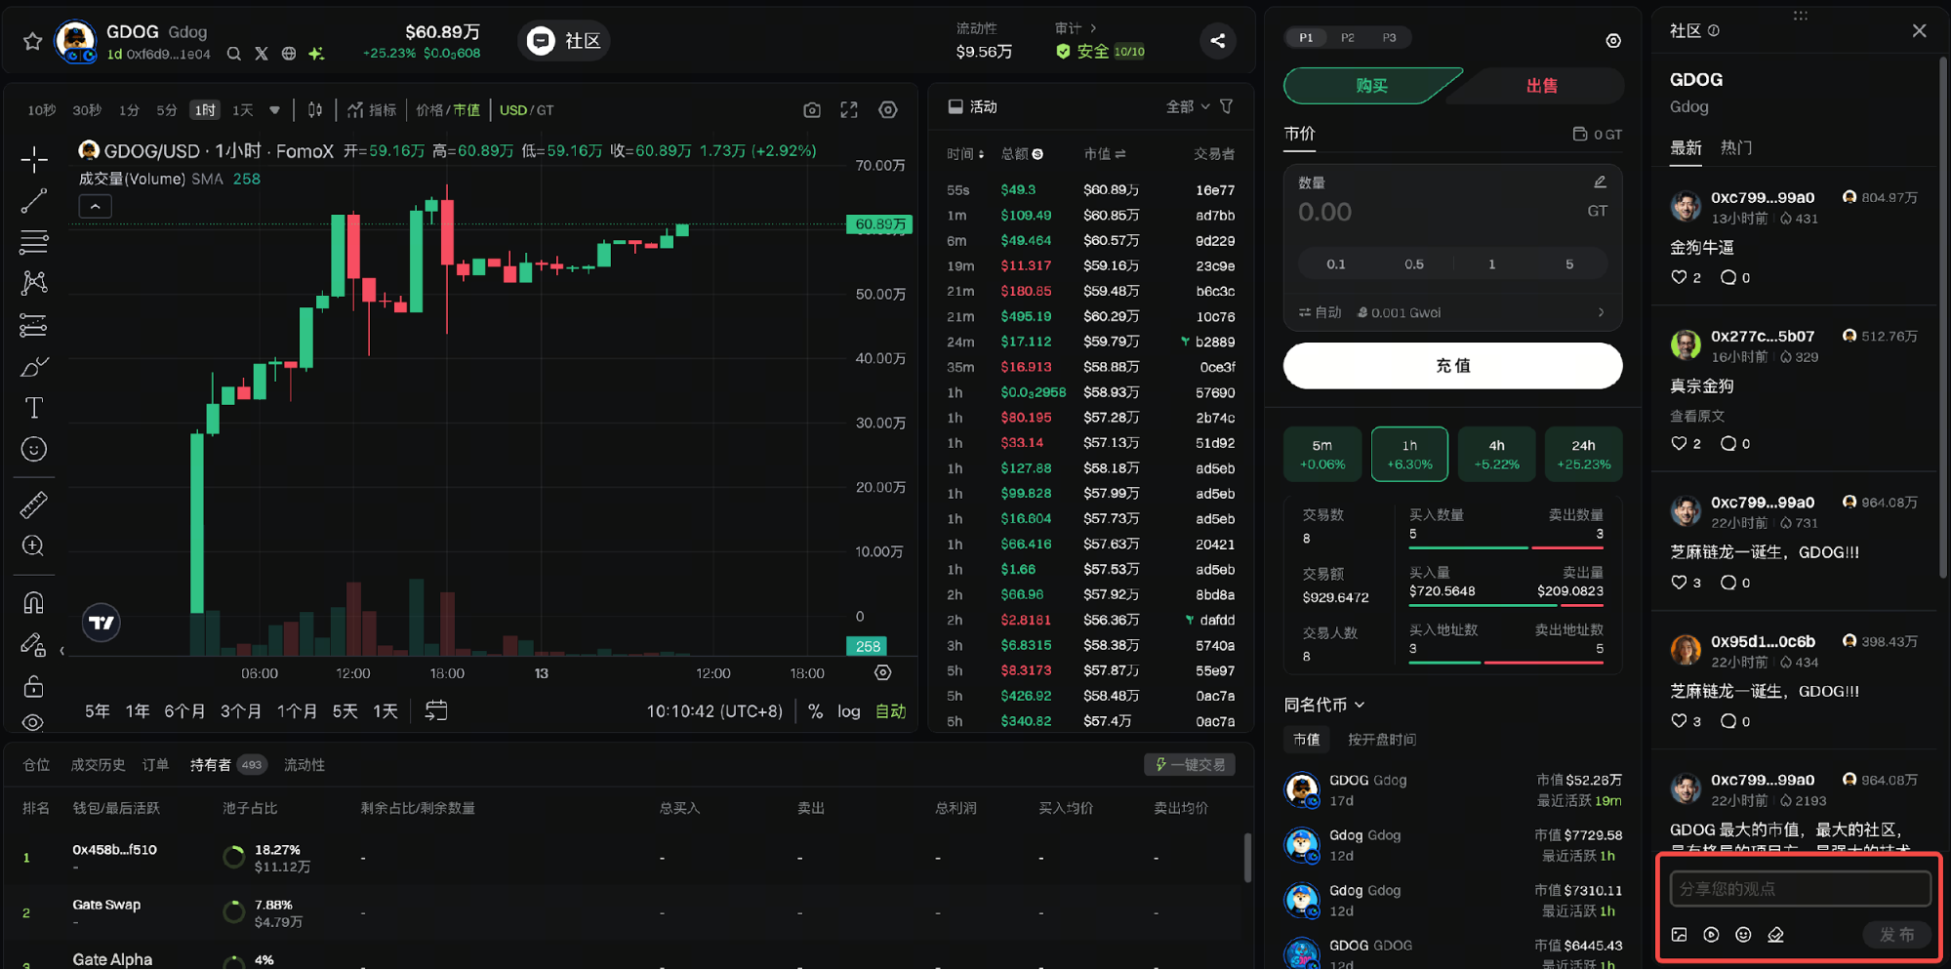This screenshot has height=970, width=1951.
Task: Click the green sparkle AI icon
Action: [316, 55]
